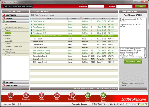Screen dimensions: 149x107
Task: Enable Notify me before the tournament starts
Action: click(x=120, y=83)
